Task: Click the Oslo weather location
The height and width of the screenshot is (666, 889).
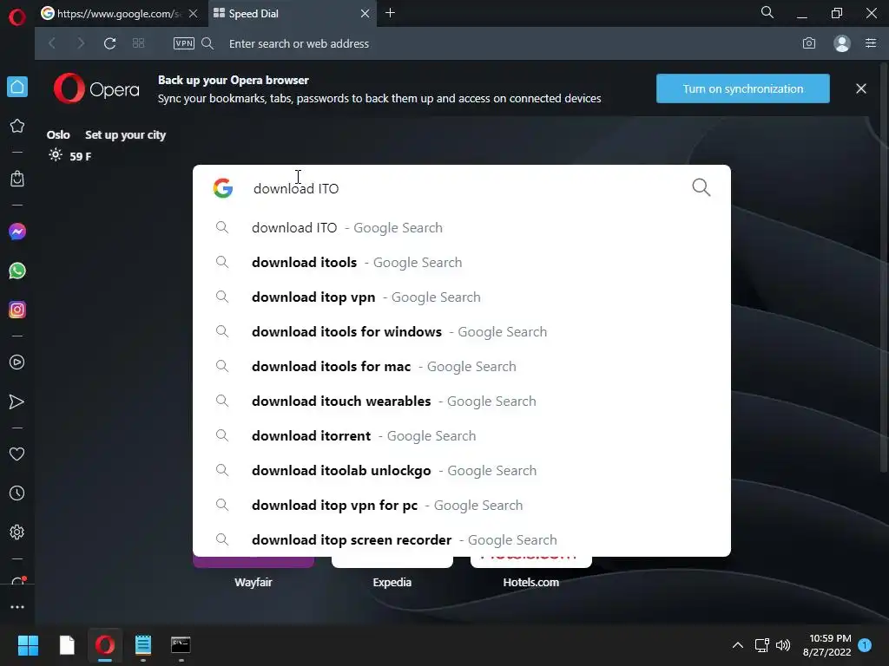Action: tap(58, 134)
